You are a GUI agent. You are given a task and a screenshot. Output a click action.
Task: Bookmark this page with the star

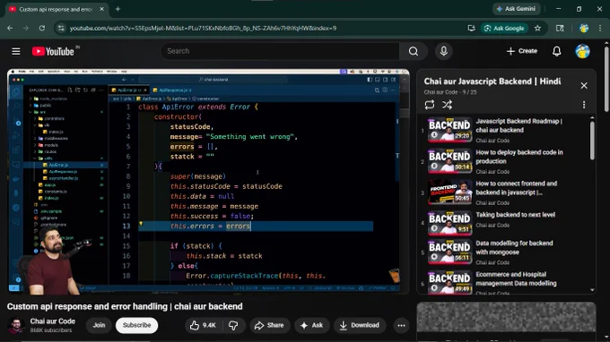pyautogui.click(x=537, y=29)
